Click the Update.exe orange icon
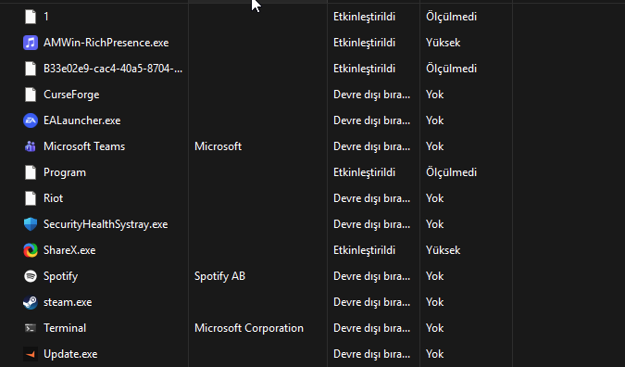This screenshot has height=367, width=625. pos(31,354)
